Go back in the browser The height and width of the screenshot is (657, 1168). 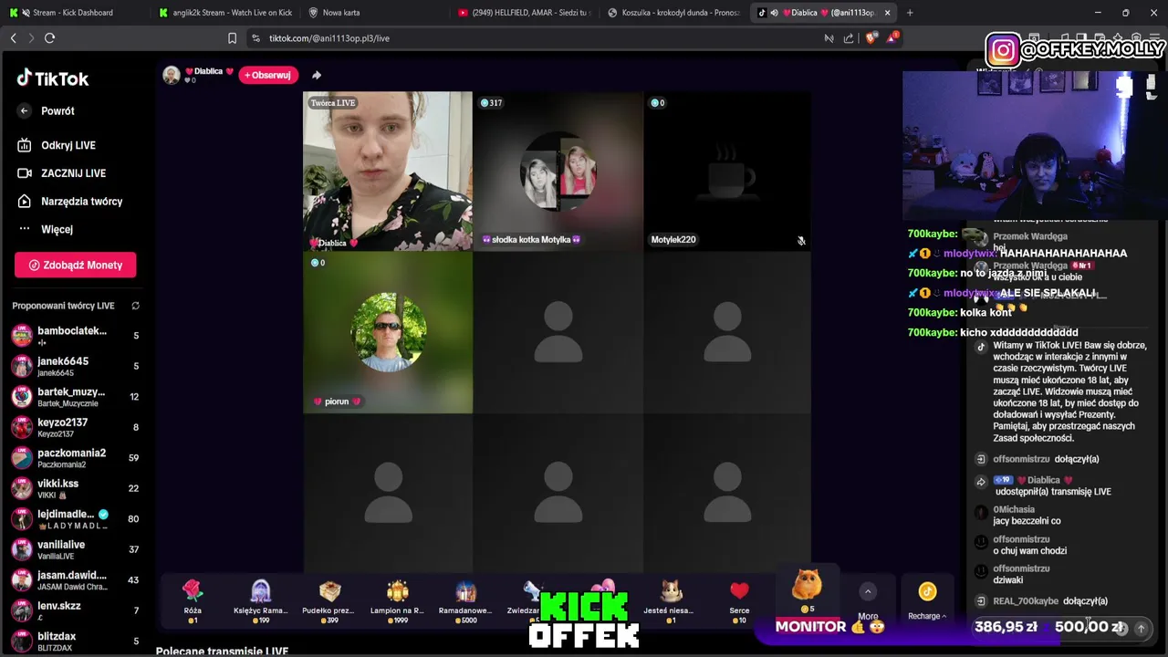13,38
